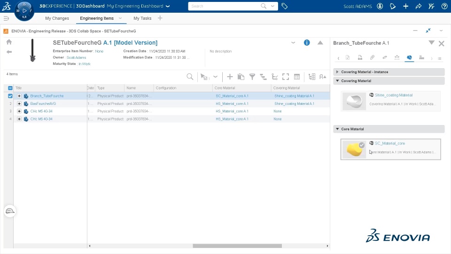Open the filter funnel icon
The width and height of the screenshot is (451, 254).
252,77
